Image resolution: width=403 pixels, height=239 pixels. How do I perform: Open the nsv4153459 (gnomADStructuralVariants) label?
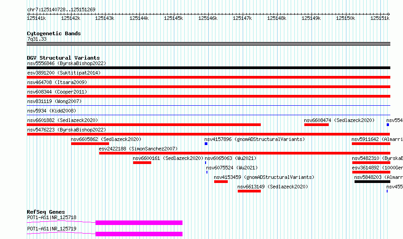264,177
